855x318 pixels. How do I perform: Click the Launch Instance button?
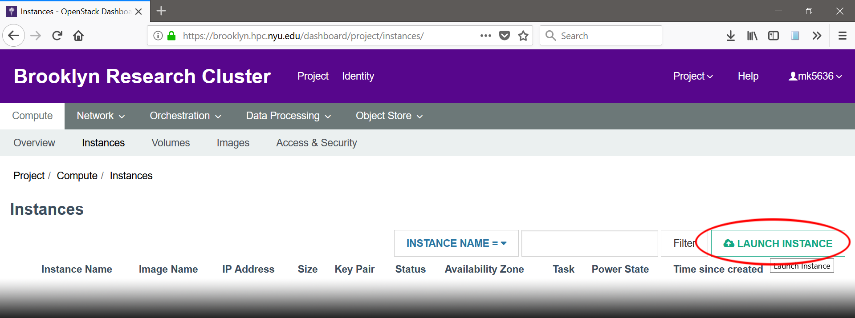coord(778,243)
